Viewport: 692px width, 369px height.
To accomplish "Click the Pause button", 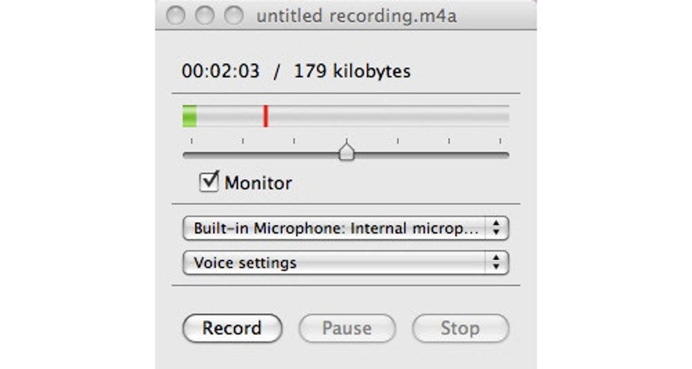I will [347, 328].
